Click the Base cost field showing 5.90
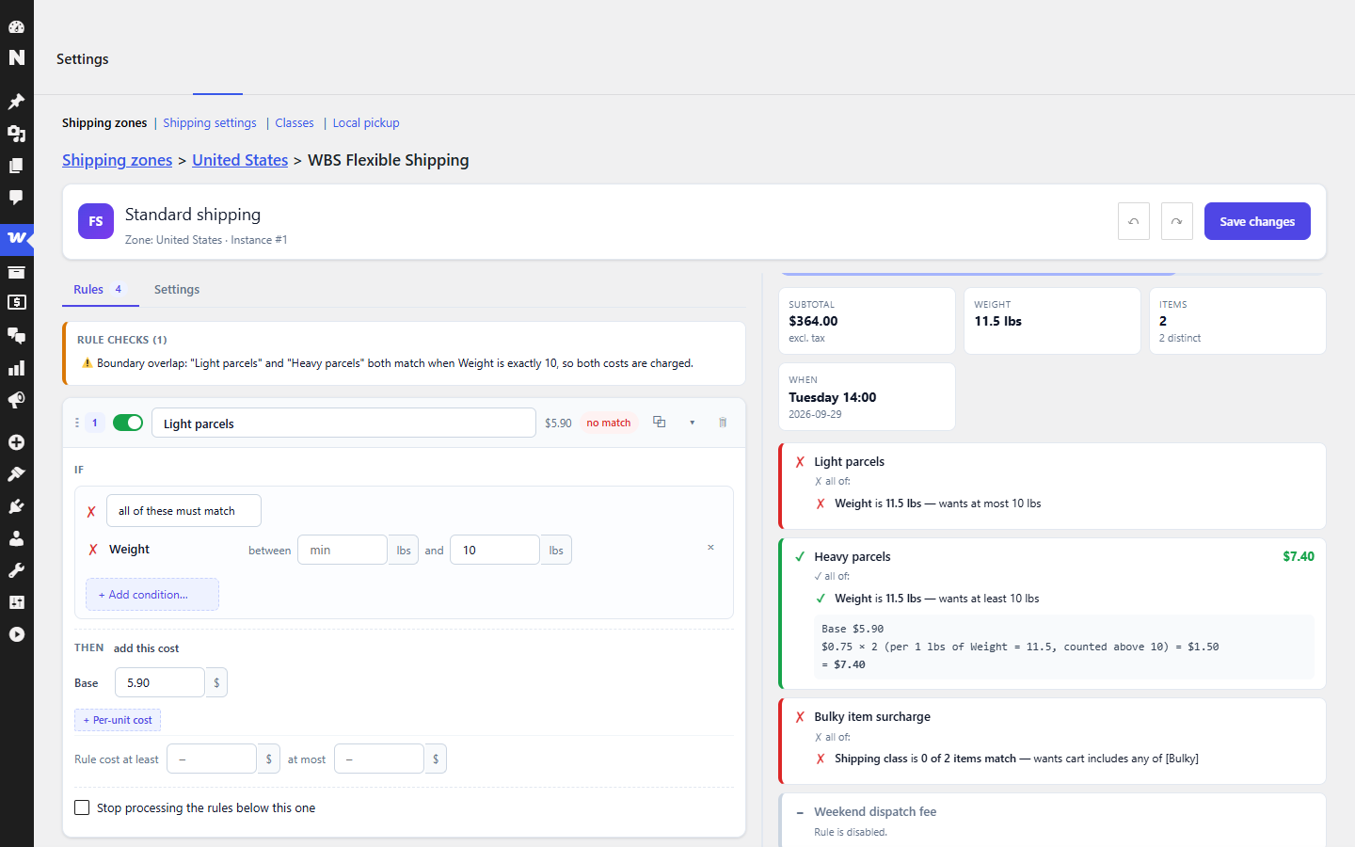The width and height of the screenshot is (1355, 847). [x=160, y=682]
